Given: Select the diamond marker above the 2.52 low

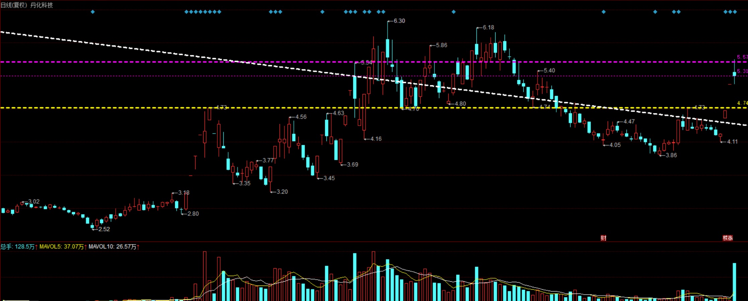Looking at the screenshot, I should [x=93, y=12].
